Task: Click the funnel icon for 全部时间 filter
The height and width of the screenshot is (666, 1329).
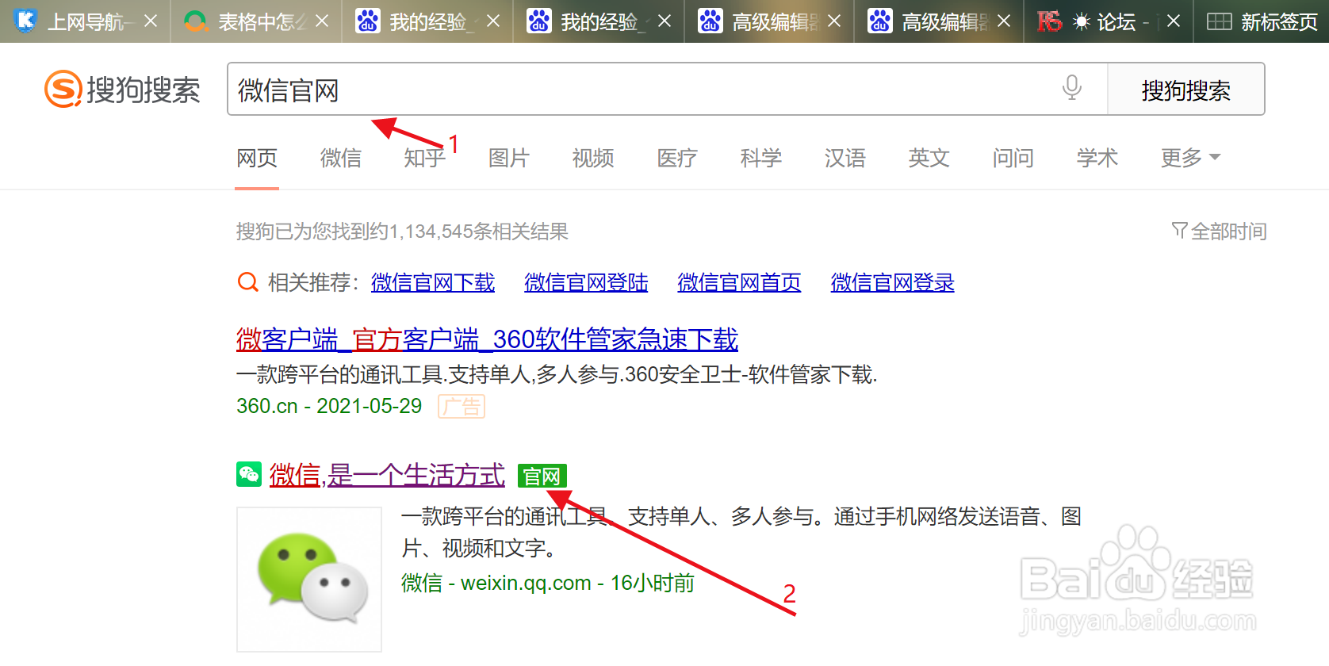Action: 1179,231
